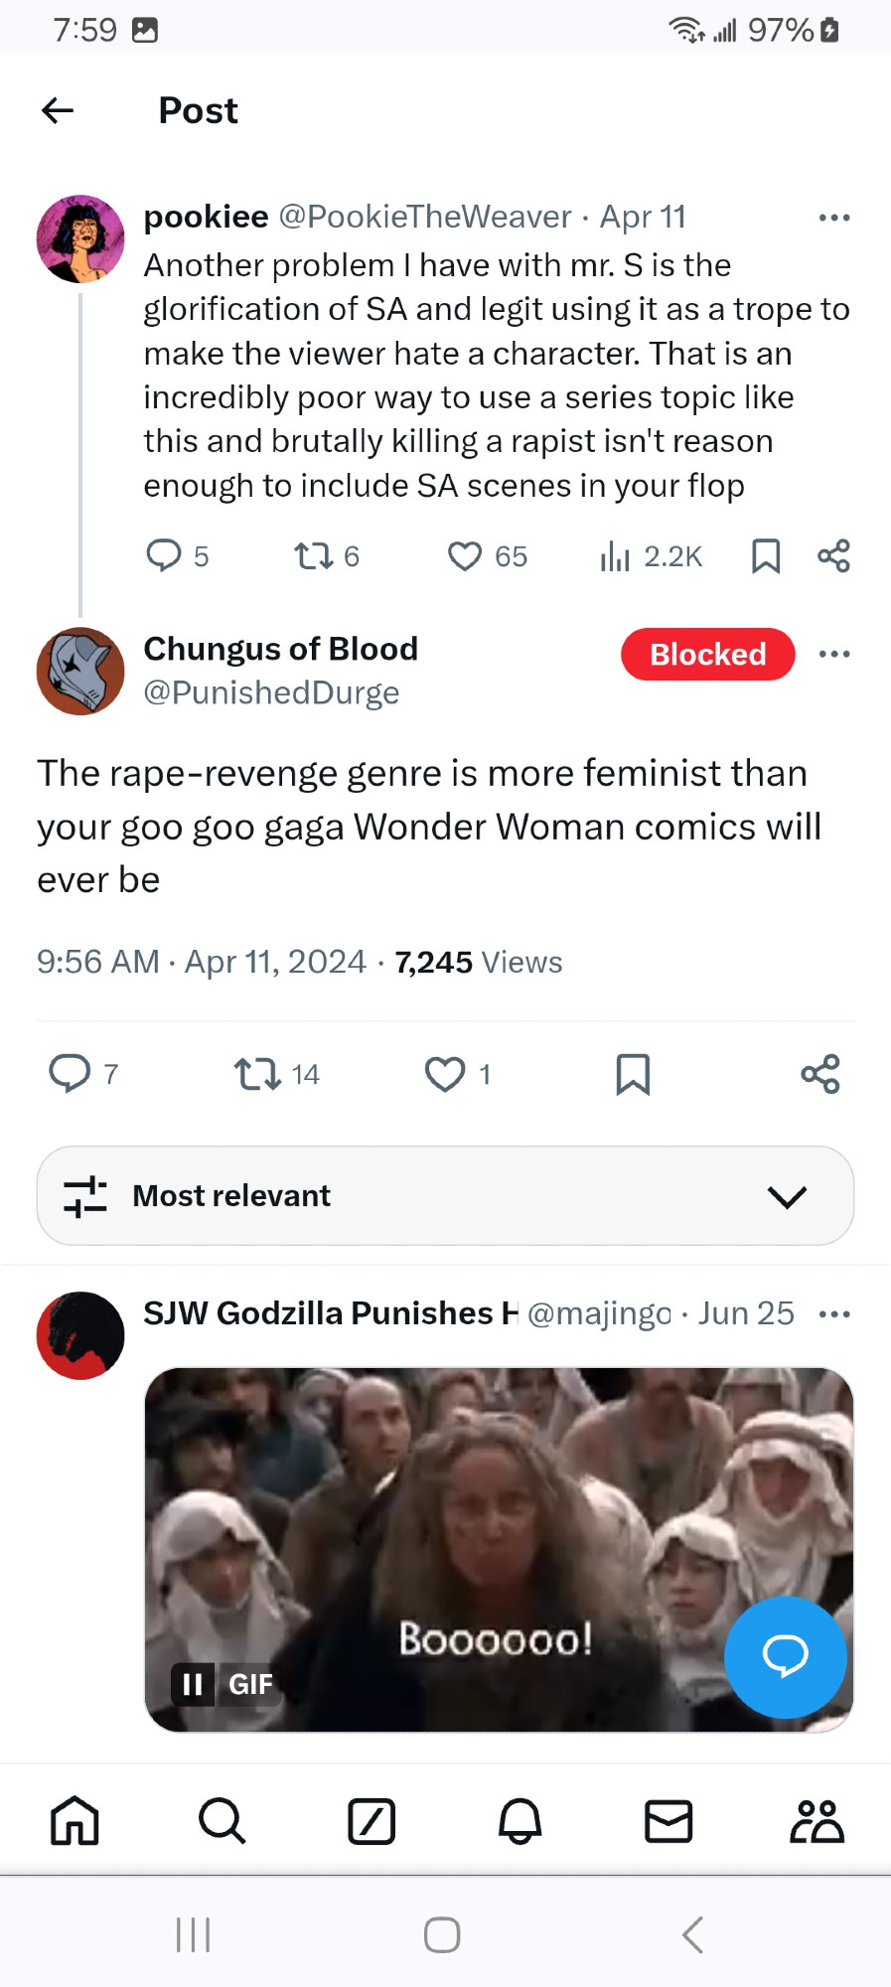Repost the Chungus of Blood post
The width and height of the screenshot is (891, 1987).
(x=257, y=1074)
